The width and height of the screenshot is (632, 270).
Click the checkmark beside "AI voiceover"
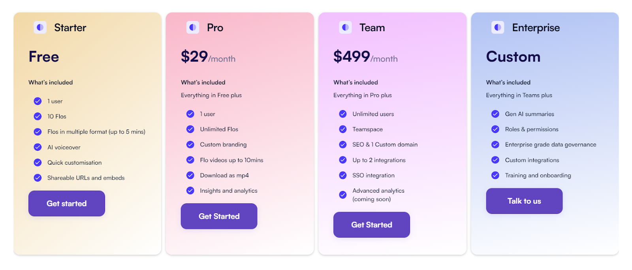[x=38, y=147]
